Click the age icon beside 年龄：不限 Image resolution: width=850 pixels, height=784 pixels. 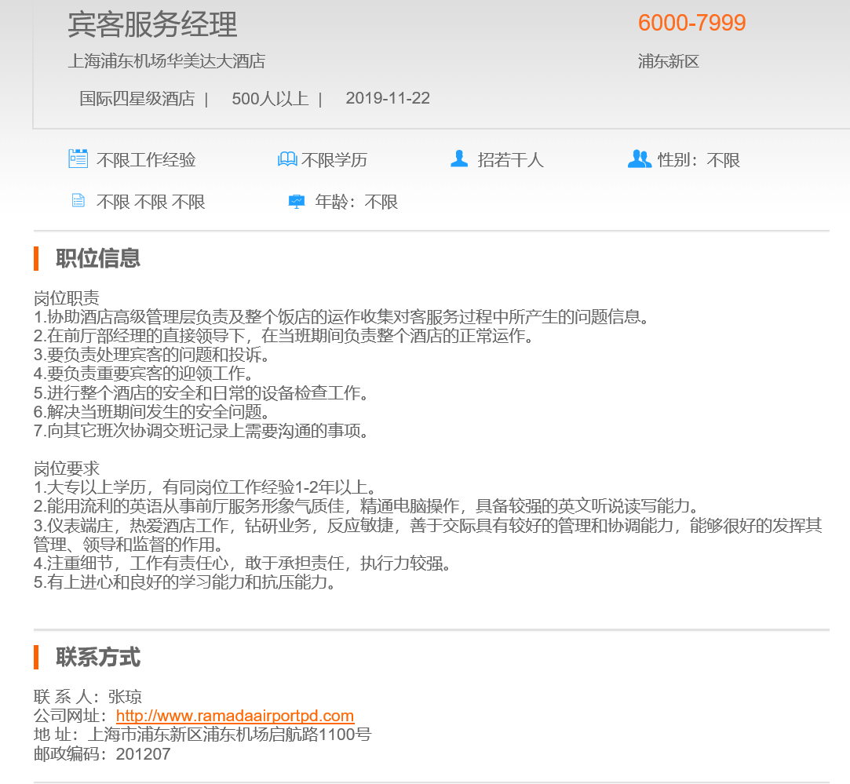pyautogui.click(x=297, y=201)
